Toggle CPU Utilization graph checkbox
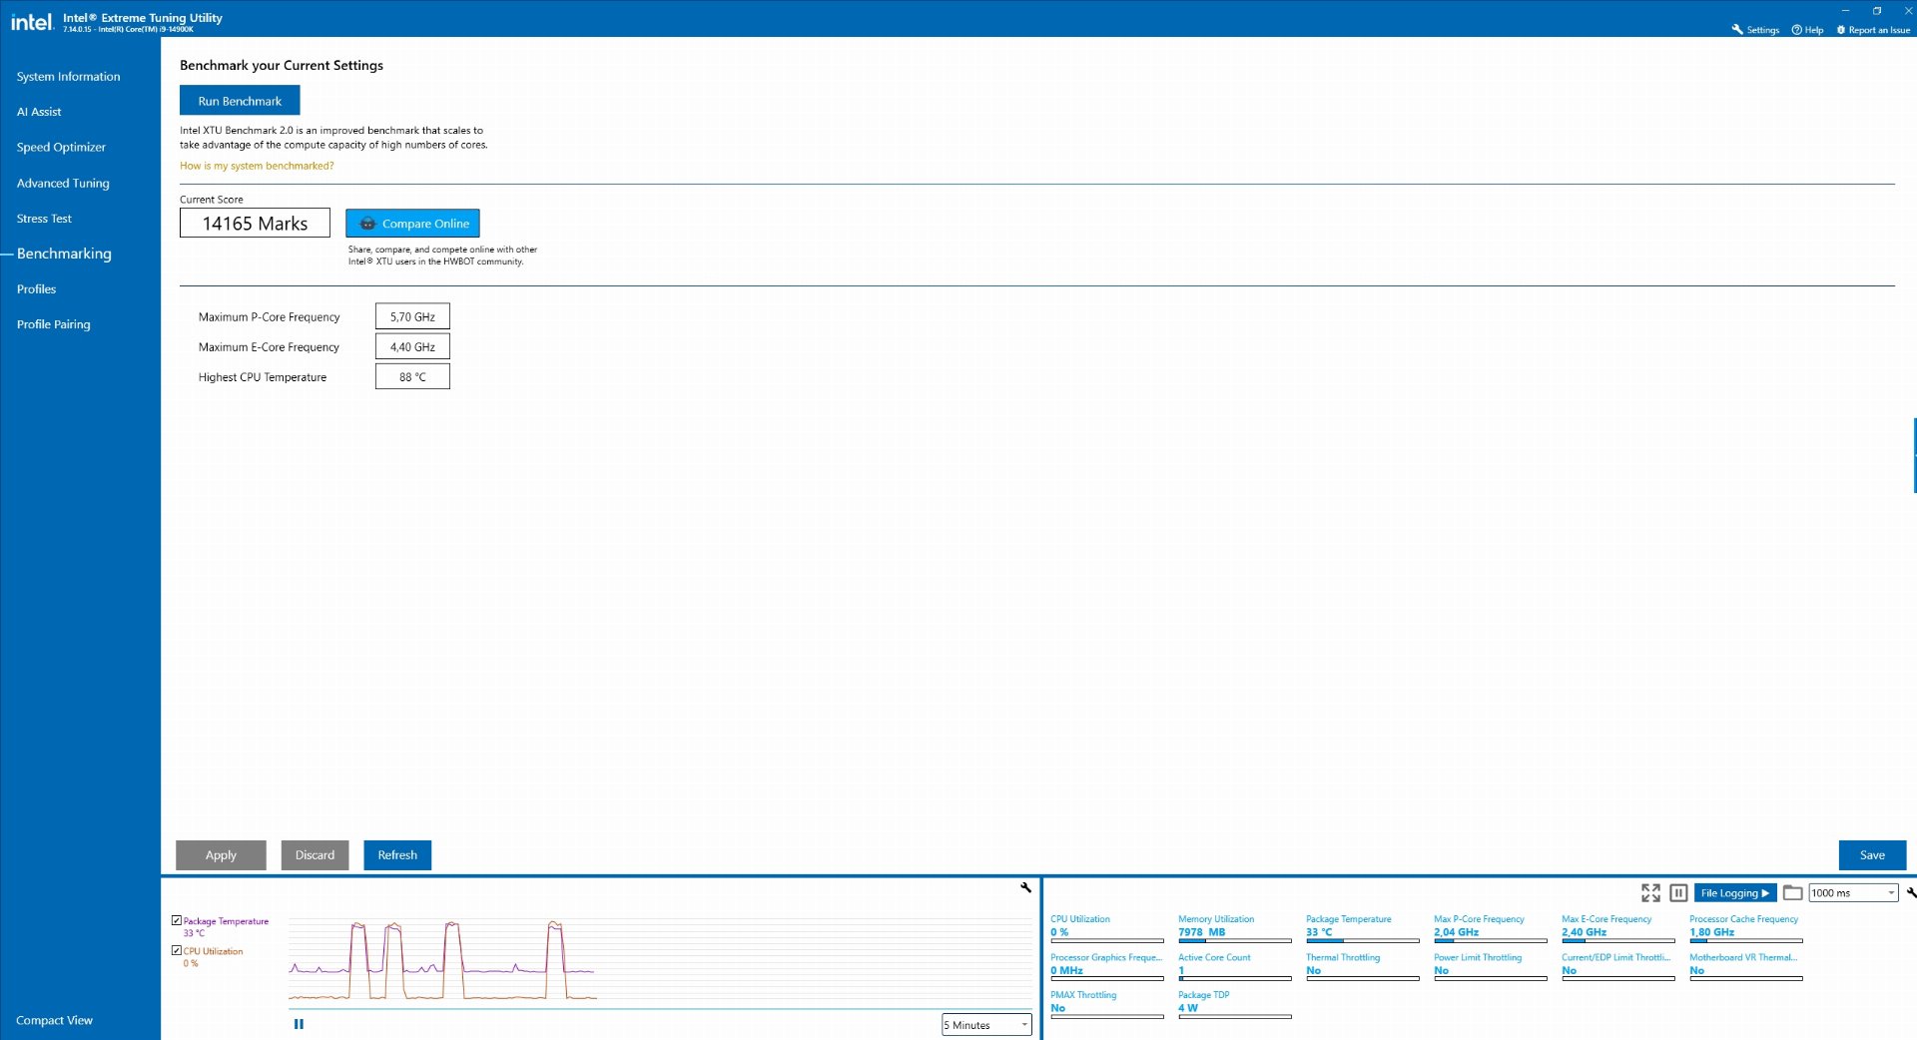1917x1040 pixels. click(x=177, y=950)
